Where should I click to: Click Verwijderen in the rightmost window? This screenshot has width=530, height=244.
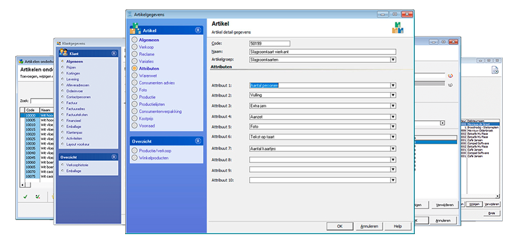[x=492, y=204]
